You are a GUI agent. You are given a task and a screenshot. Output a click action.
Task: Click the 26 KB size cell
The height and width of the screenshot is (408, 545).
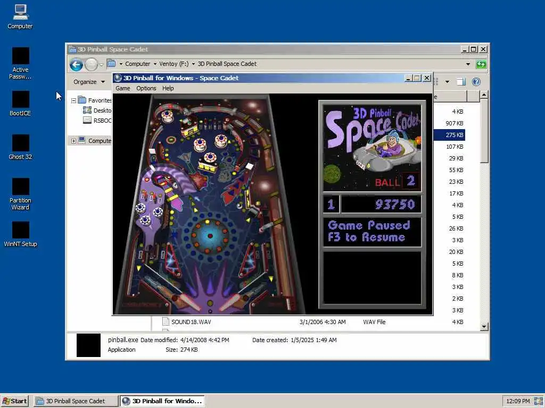coord(456,228)
